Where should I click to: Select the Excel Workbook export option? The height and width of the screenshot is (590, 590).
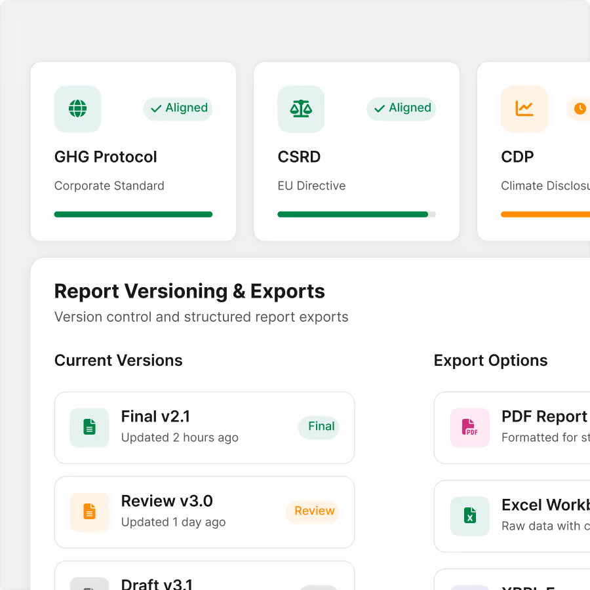512,516
